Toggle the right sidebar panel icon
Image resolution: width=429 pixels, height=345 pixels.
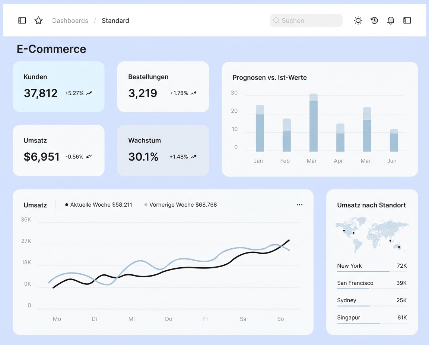407,20
